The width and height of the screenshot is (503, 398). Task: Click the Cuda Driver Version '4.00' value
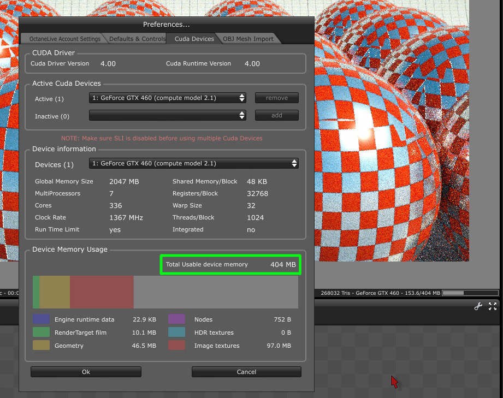click(108, 63)
